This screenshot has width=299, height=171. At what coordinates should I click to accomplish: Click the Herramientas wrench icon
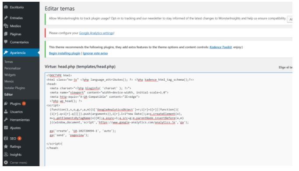6,120
